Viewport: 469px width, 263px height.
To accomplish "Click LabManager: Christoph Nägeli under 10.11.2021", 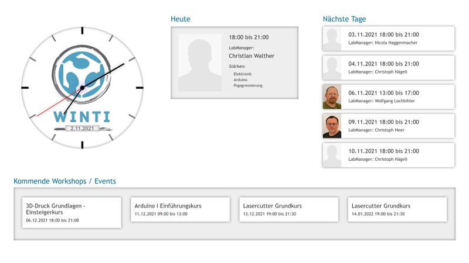I will coord(378,159).
